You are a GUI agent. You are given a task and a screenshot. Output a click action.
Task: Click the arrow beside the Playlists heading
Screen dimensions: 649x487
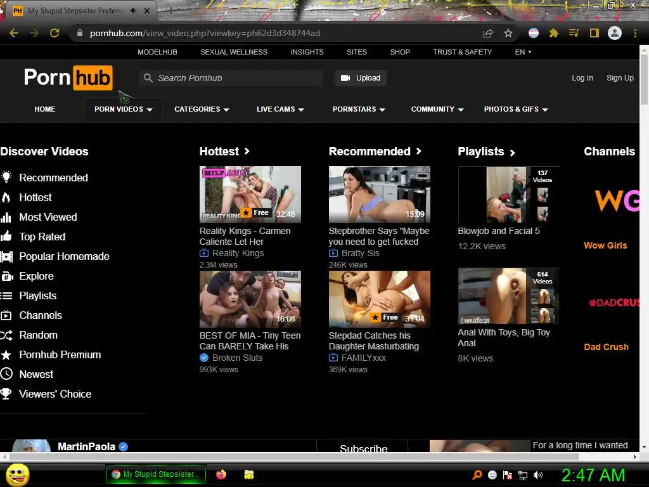(x=512, y=153)
